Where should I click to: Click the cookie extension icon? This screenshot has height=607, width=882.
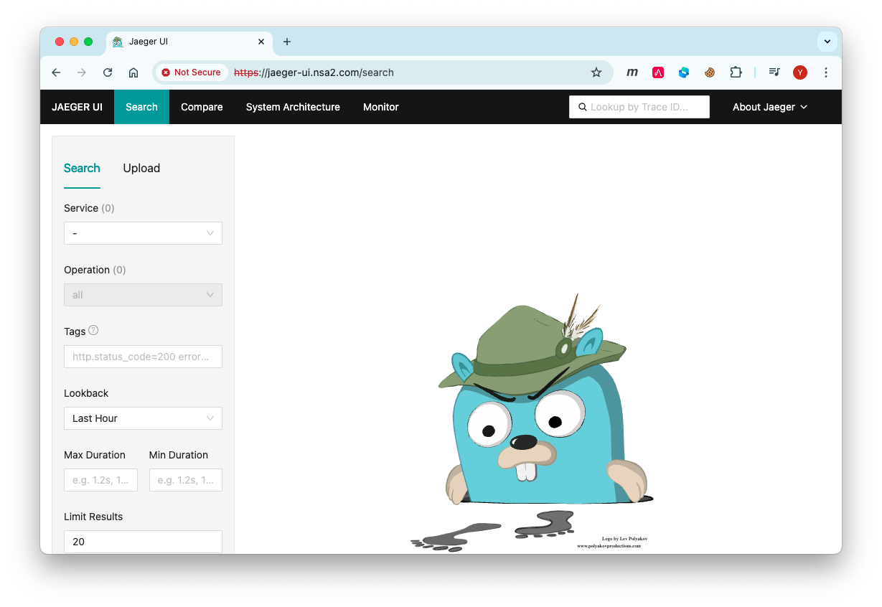click(x=710, y=72)
